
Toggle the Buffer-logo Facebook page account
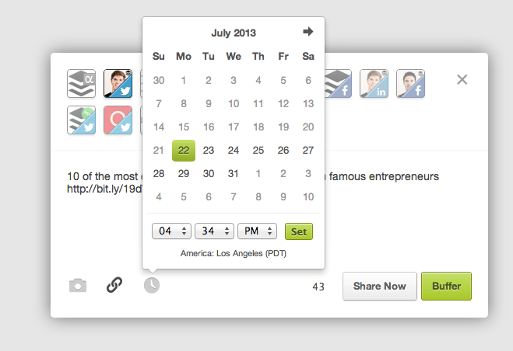[338, 83]
